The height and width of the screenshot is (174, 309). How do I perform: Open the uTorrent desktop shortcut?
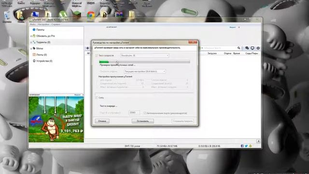(63, 14)
